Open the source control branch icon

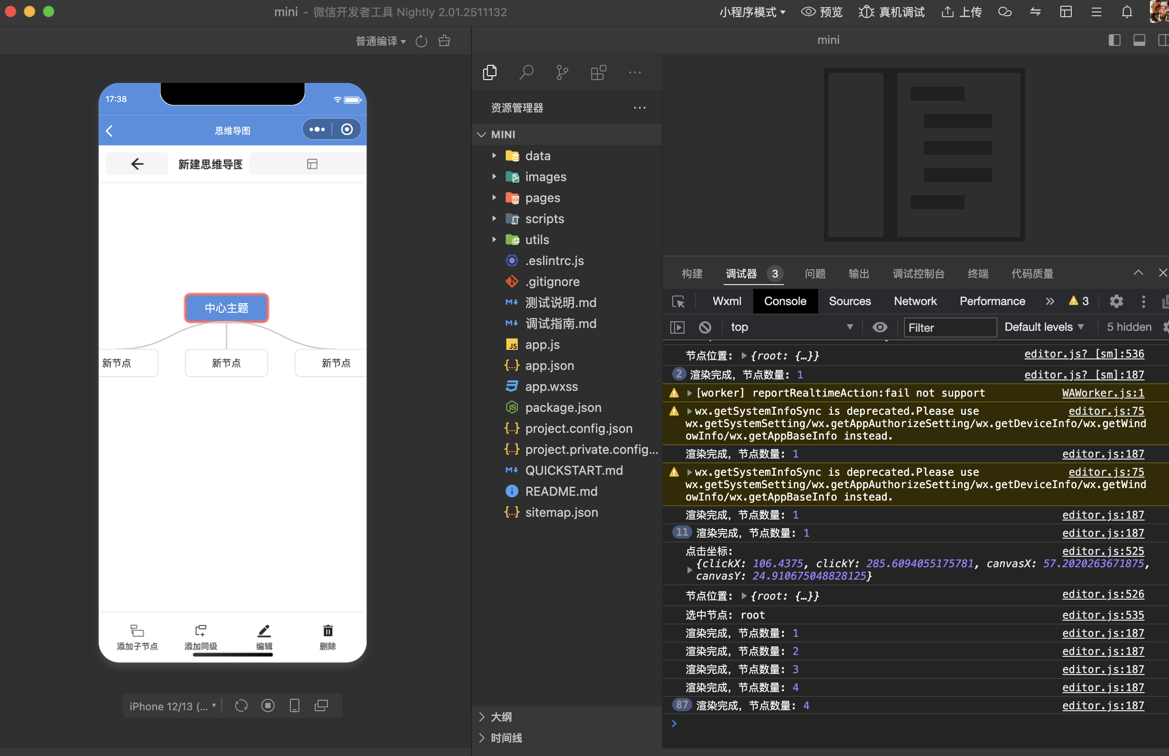click(x=562, y=72)
